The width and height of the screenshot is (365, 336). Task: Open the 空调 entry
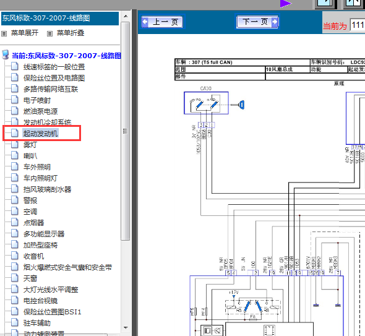[30, 212]
